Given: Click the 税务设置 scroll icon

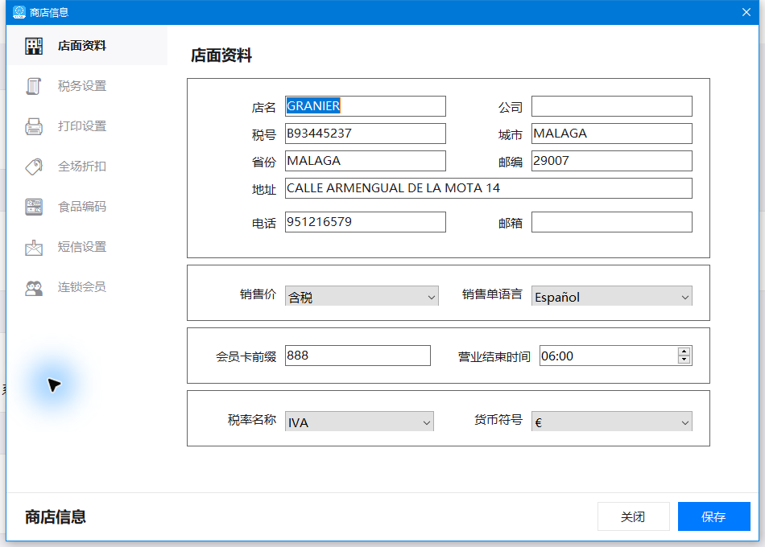Looking at the screenshot, I should [x=34, y=86].
